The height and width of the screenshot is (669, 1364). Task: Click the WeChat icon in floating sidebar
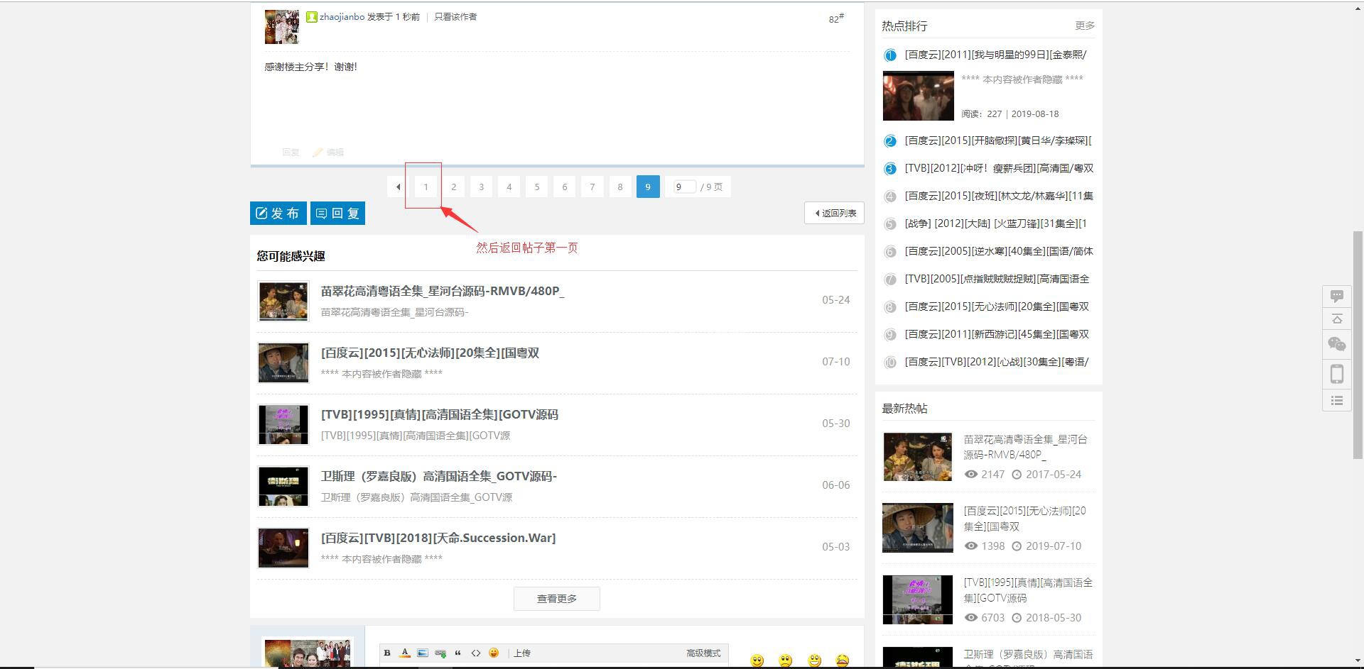(1337, 344)
